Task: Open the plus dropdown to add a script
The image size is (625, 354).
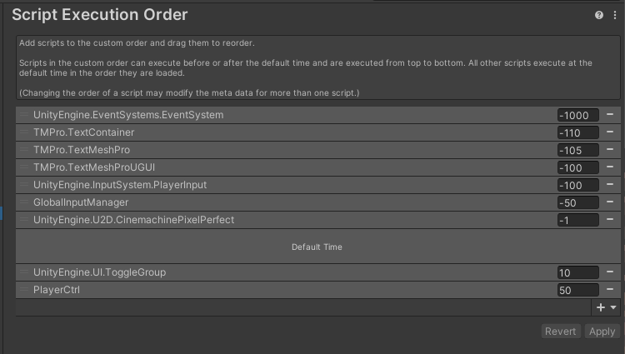Action: click(x=607, y=307)
